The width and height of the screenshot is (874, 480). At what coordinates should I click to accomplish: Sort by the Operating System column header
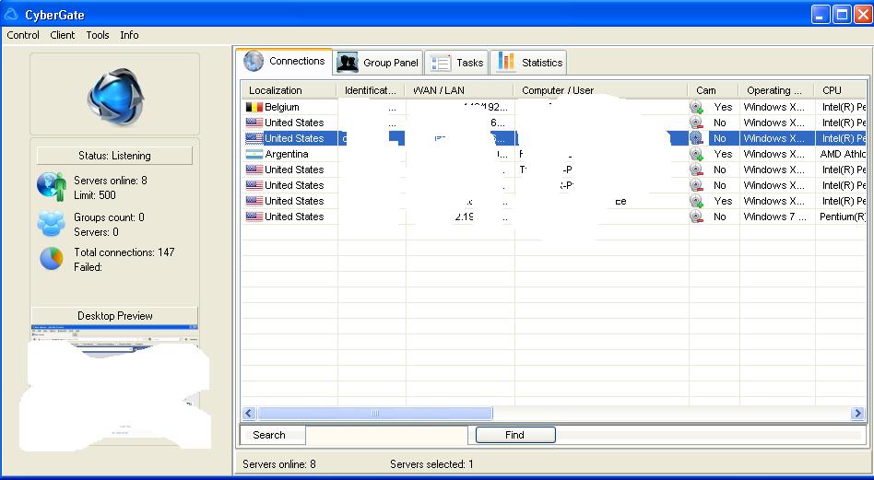click(777, 90)
